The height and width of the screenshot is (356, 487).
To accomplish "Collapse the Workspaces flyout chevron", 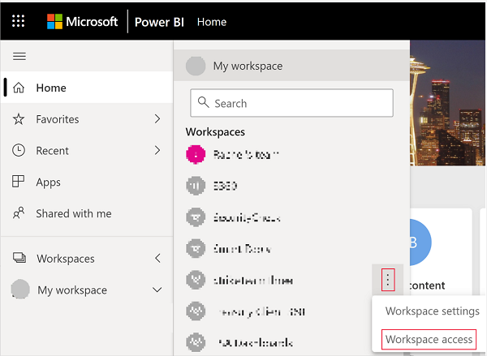I will coord(157,258).
